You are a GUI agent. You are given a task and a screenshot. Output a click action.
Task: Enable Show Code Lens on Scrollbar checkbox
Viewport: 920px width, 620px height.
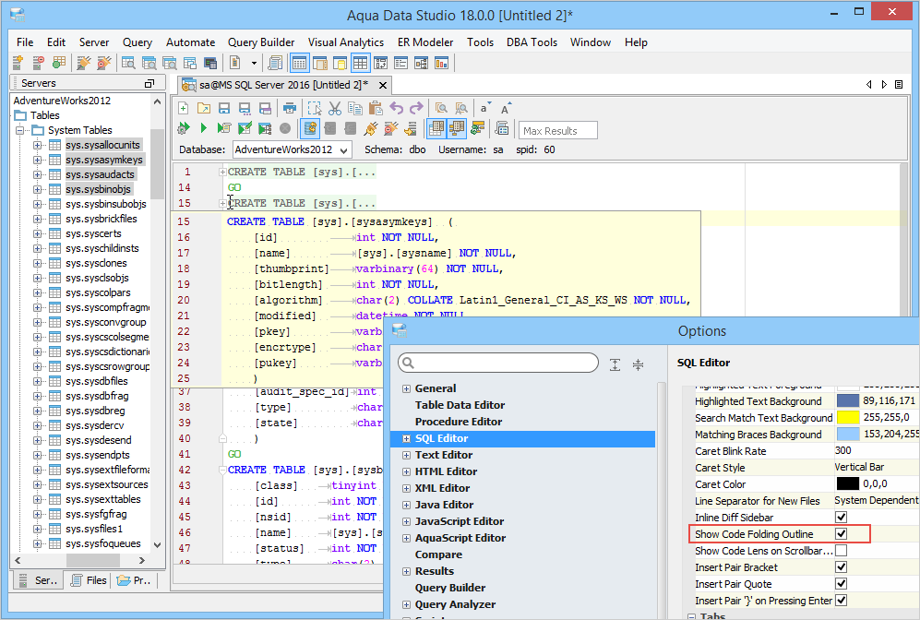pyautogui.click(x=841, y=551)
